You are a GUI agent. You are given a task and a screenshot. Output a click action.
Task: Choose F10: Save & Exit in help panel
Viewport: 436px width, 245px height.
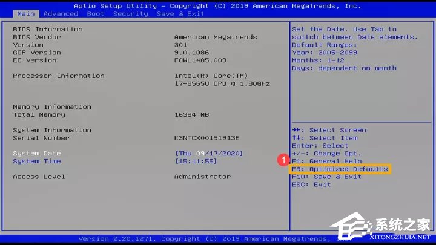326,177
